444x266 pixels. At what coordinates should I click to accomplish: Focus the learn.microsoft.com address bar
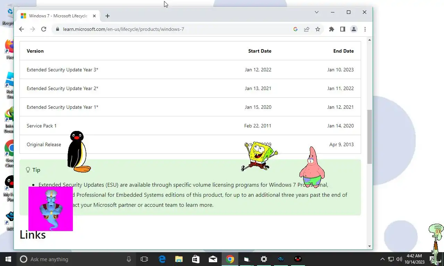pyautogui.click(x=173, y=29)
